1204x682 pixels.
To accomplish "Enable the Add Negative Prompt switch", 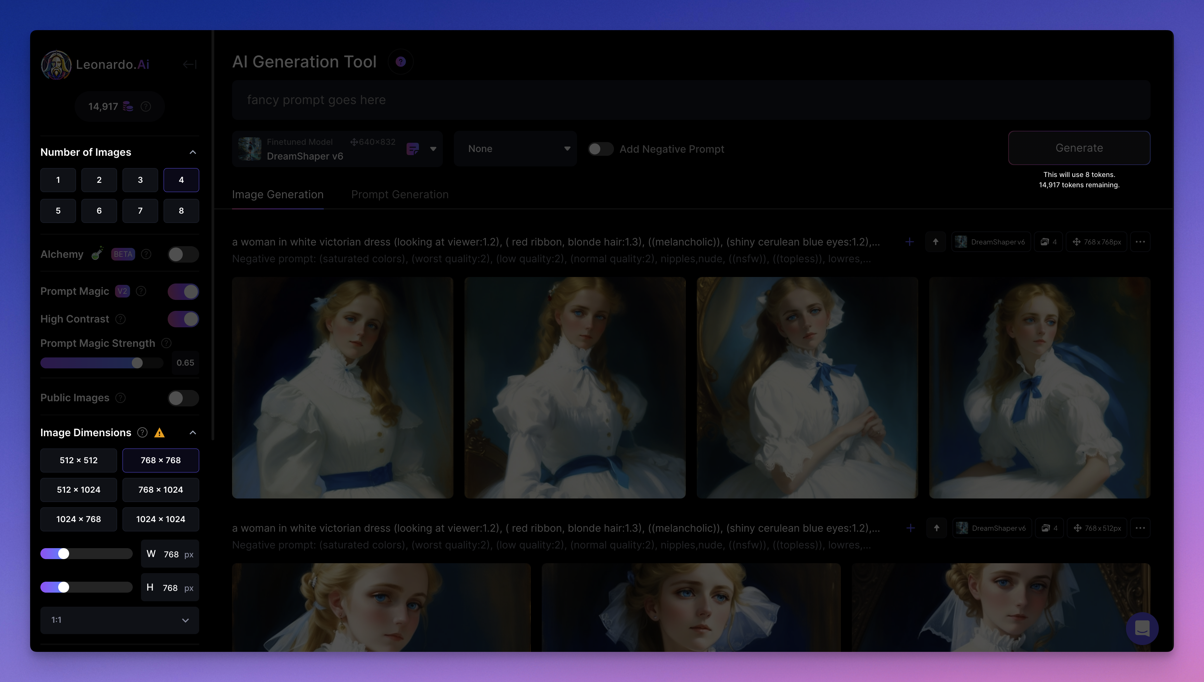I will tap(601, 149).
